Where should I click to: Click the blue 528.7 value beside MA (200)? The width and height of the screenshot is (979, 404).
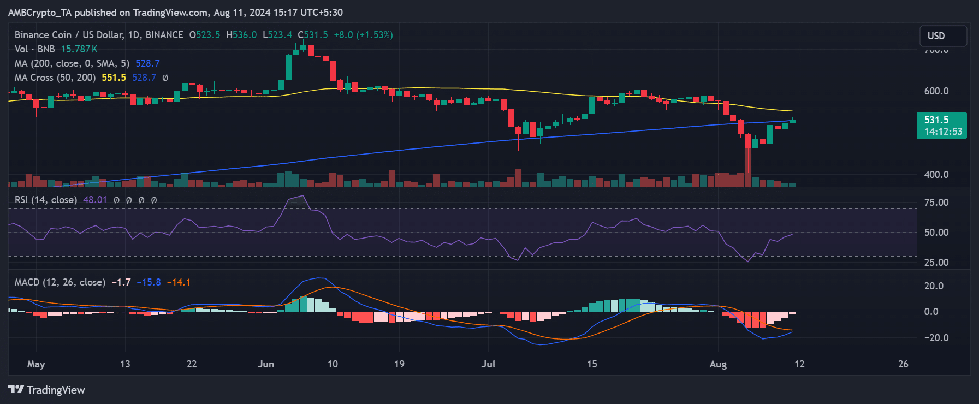(x=147, y=63)
